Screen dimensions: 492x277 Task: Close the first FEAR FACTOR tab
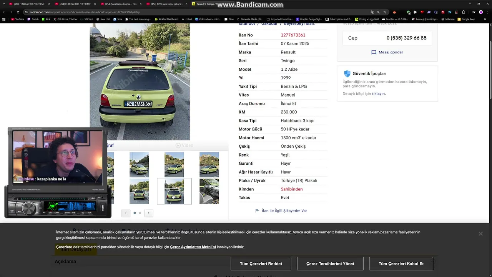[x=49, y=4]
